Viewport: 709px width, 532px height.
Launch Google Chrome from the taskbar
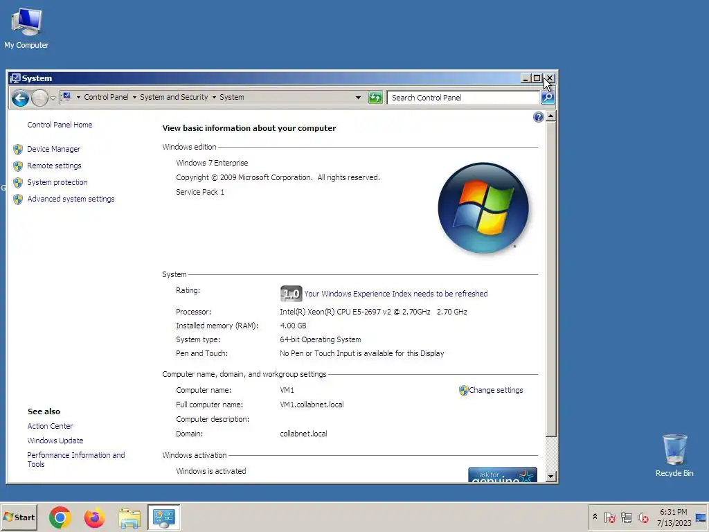pyautogui.click(x=60, y=517)
